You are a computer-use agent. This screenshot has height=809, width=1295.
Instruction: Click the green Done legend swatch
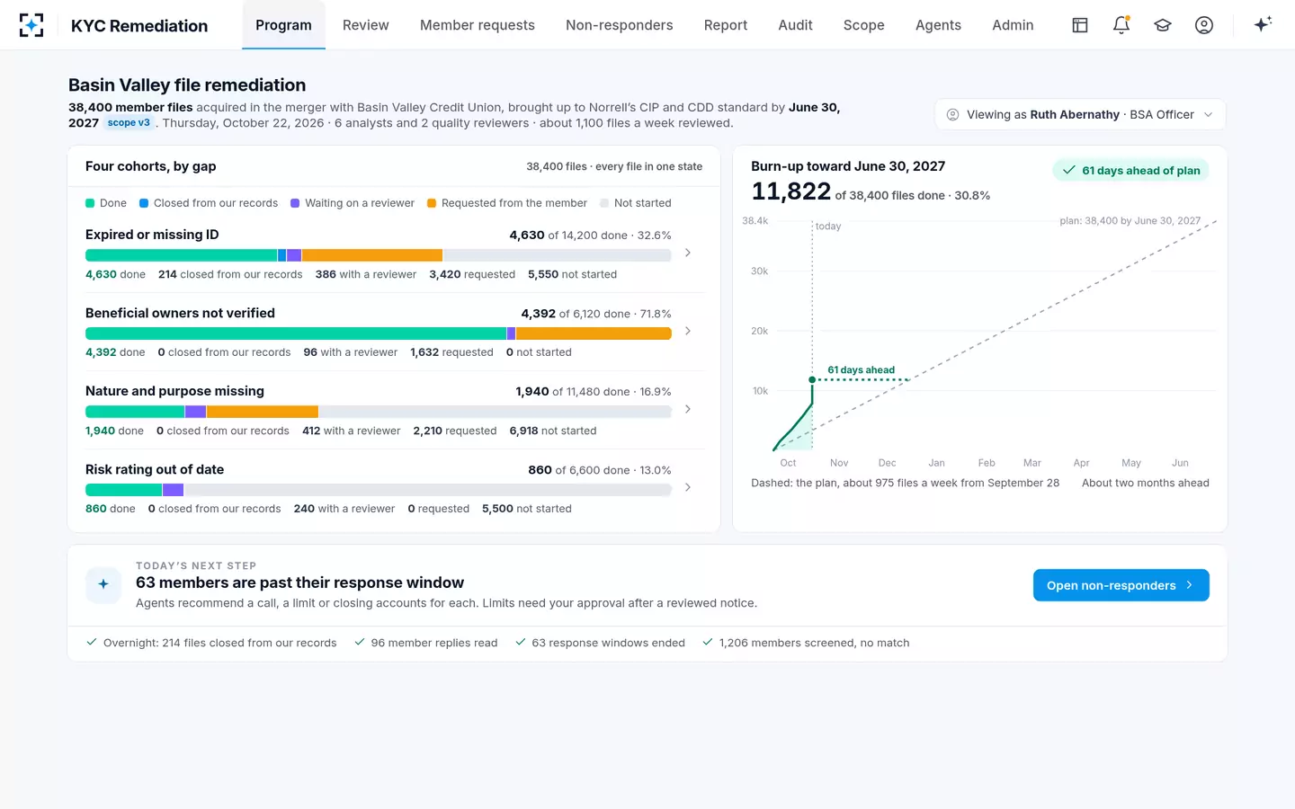[x=90, y=203]
